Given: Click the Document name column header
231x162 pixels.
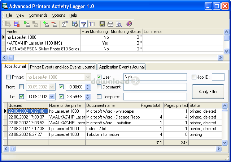Looking at the screenshot, I should tap(113, 105).
